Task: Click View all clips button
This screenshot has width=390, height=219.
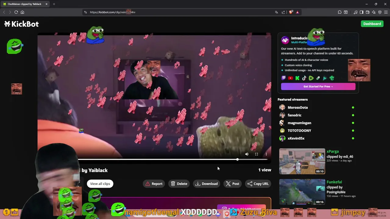Action: coord(100,184)
